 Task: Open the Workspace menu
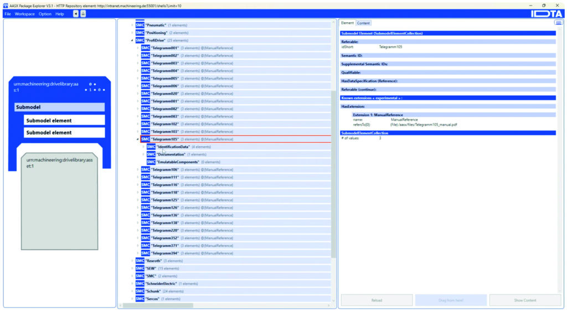click(x=24, y=14)
